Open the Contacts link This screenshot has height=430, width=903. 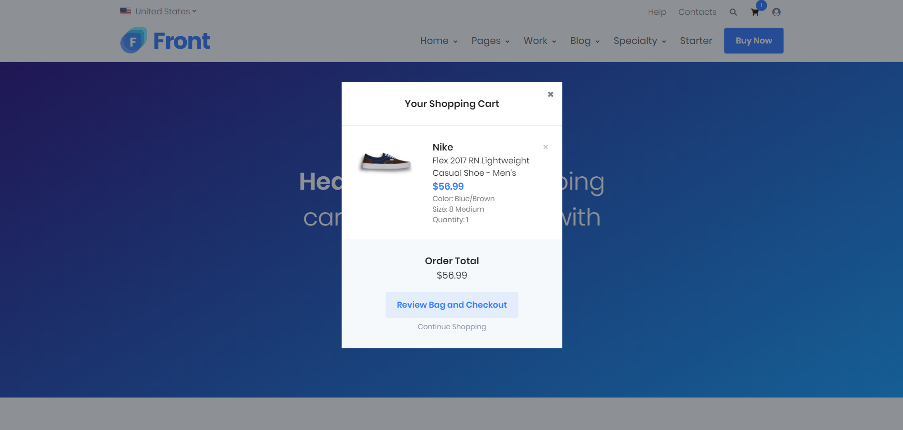(697, 12)
